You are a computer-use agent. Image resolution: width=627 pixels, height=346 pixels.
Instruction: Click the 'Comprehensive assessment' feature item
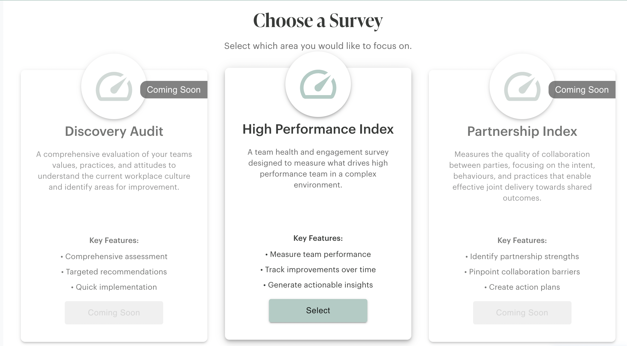114,256
